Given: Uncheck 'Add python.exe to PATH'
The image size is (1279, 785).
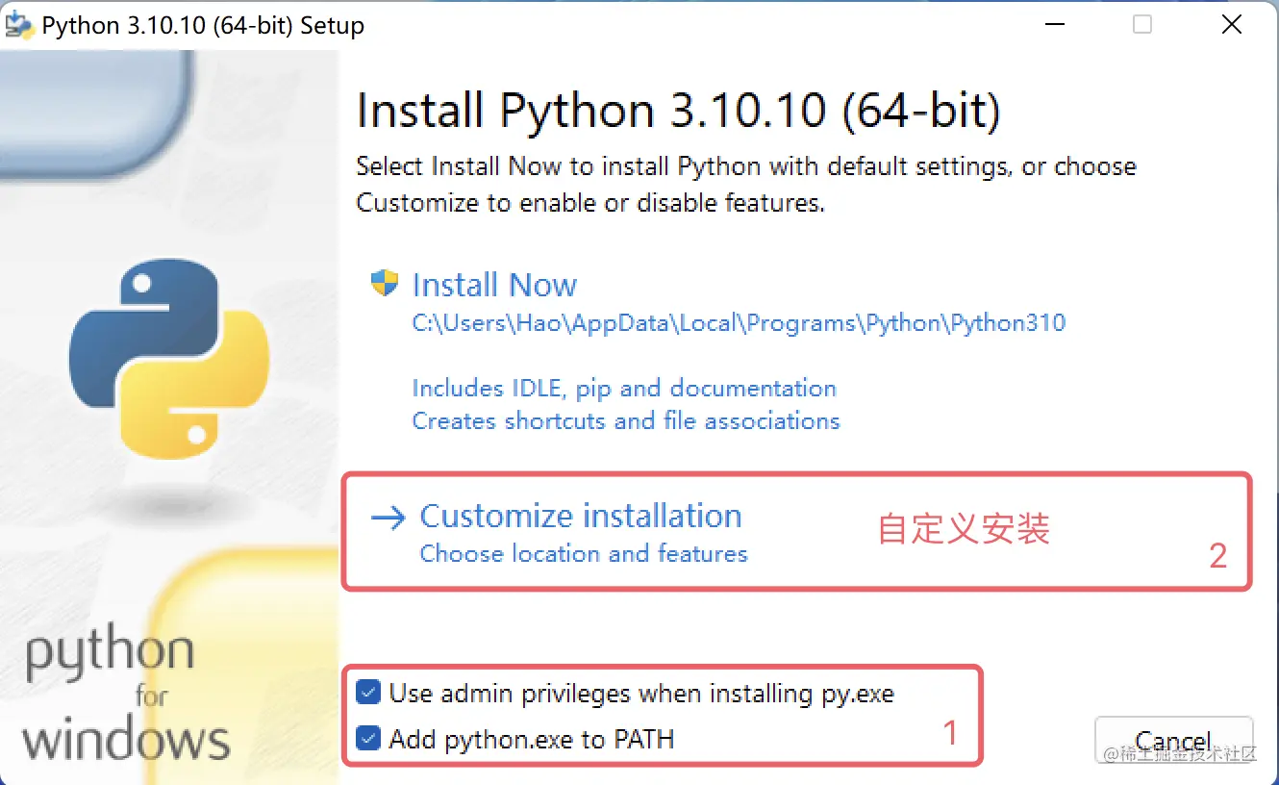Looking at the screenshot, I should click(x=368, y=738).
